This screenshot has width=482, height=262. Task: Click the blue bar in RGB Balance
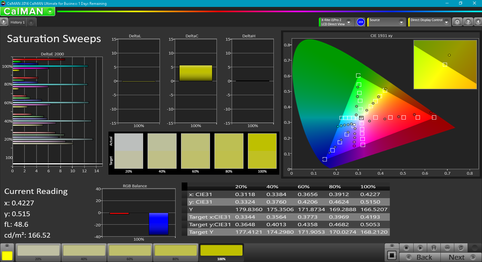tap(158, 224)
